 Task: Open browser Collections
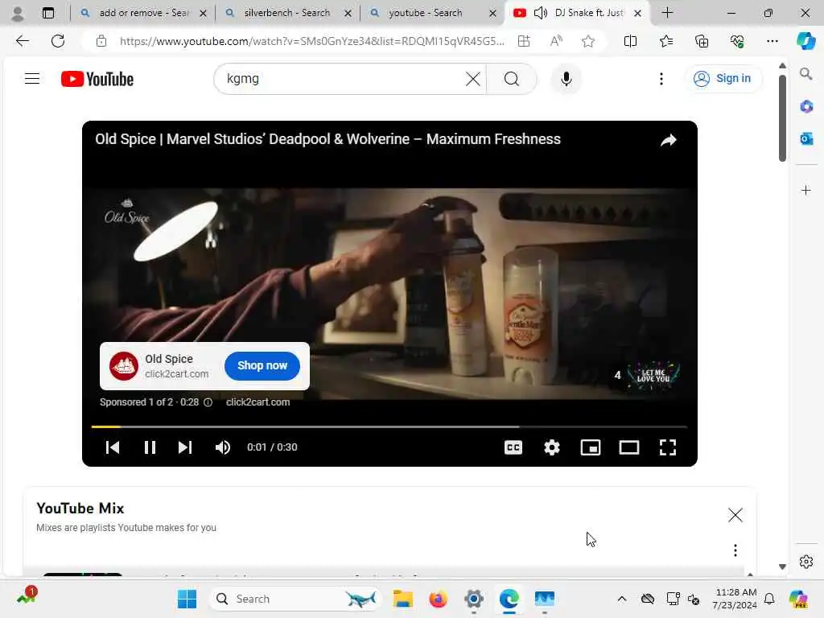click(702, 41)
